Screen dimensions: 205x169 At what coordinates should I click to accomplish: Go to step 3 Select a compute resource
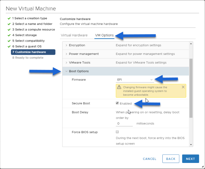pos(33,29)
